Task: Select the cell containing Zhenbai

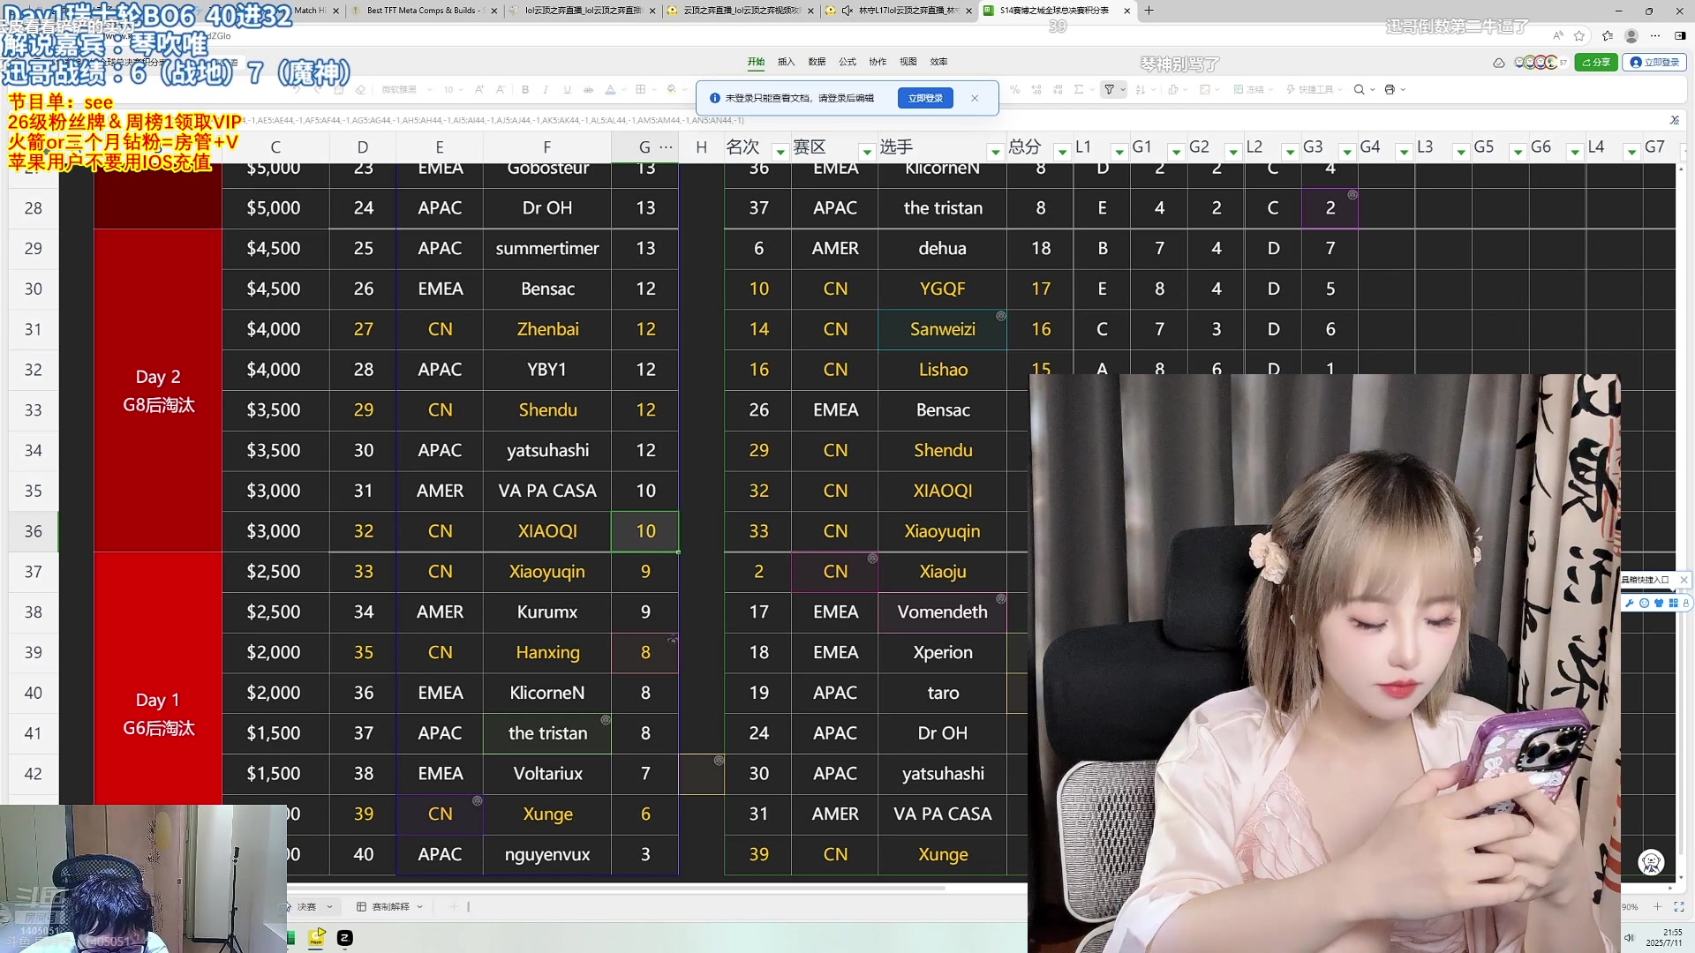Action: (x=547, y=329)
